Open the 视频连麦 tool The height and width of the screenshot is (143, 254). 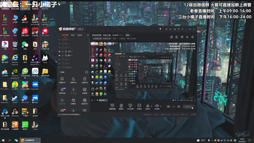point(62,91)
